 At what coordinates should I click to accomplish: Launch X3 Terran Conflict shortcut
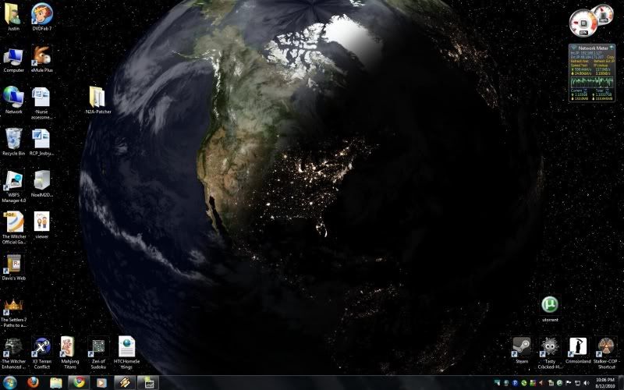(41, 347)
